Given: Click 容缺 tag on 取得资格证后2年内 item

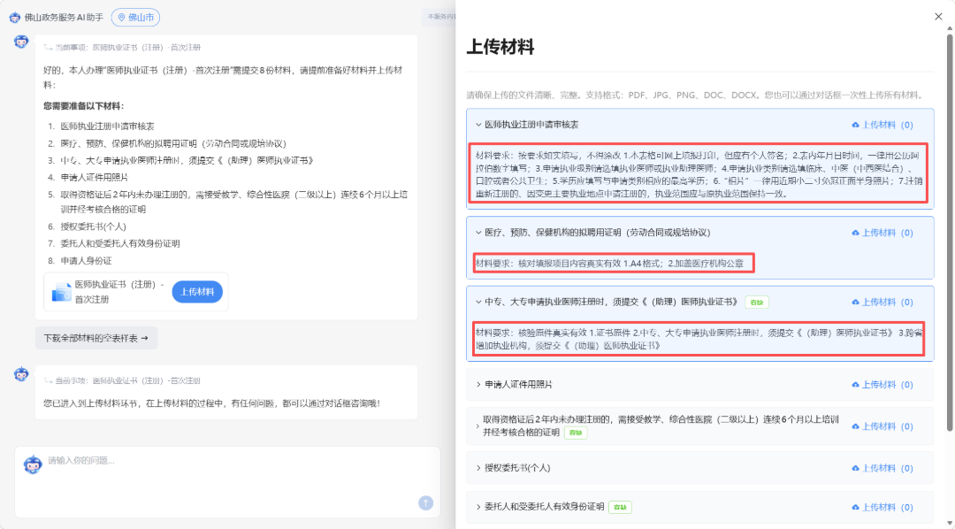Looking at the screenshot, I should point(576,433).
